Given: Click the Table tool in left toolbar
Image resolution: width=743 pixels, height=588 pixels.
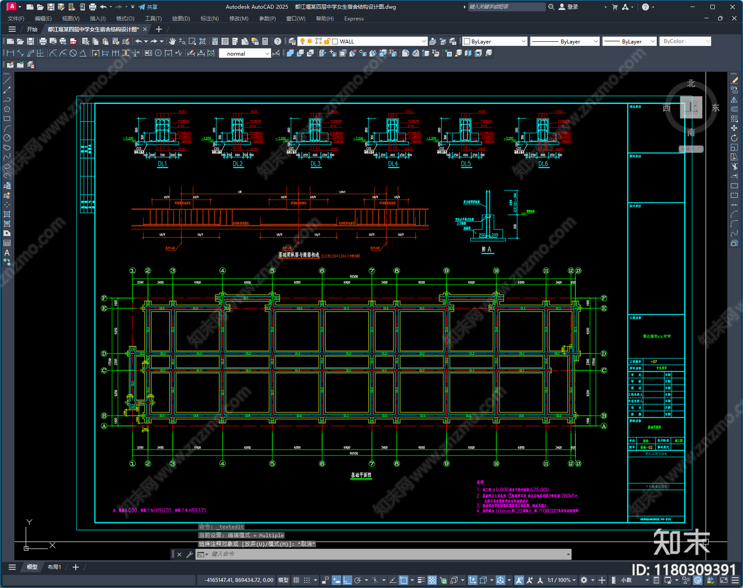Looking at the screenshot, I should click(7, 243).
